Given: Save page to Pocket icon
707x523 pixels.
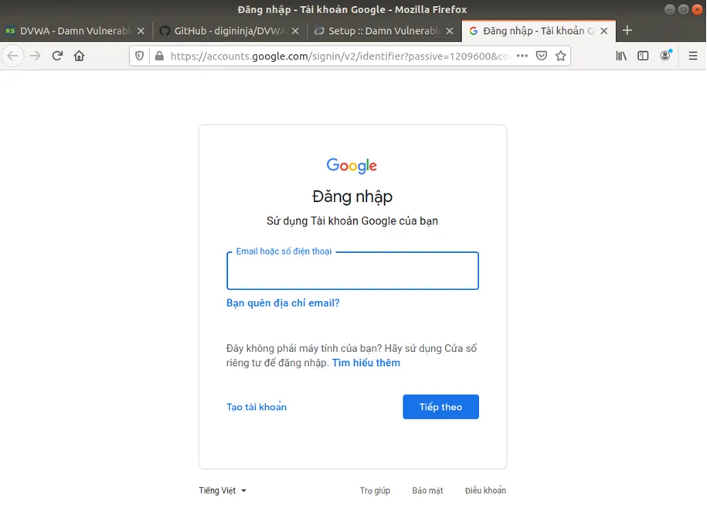Looking at the screenshot, I should [x=542, y=56].
